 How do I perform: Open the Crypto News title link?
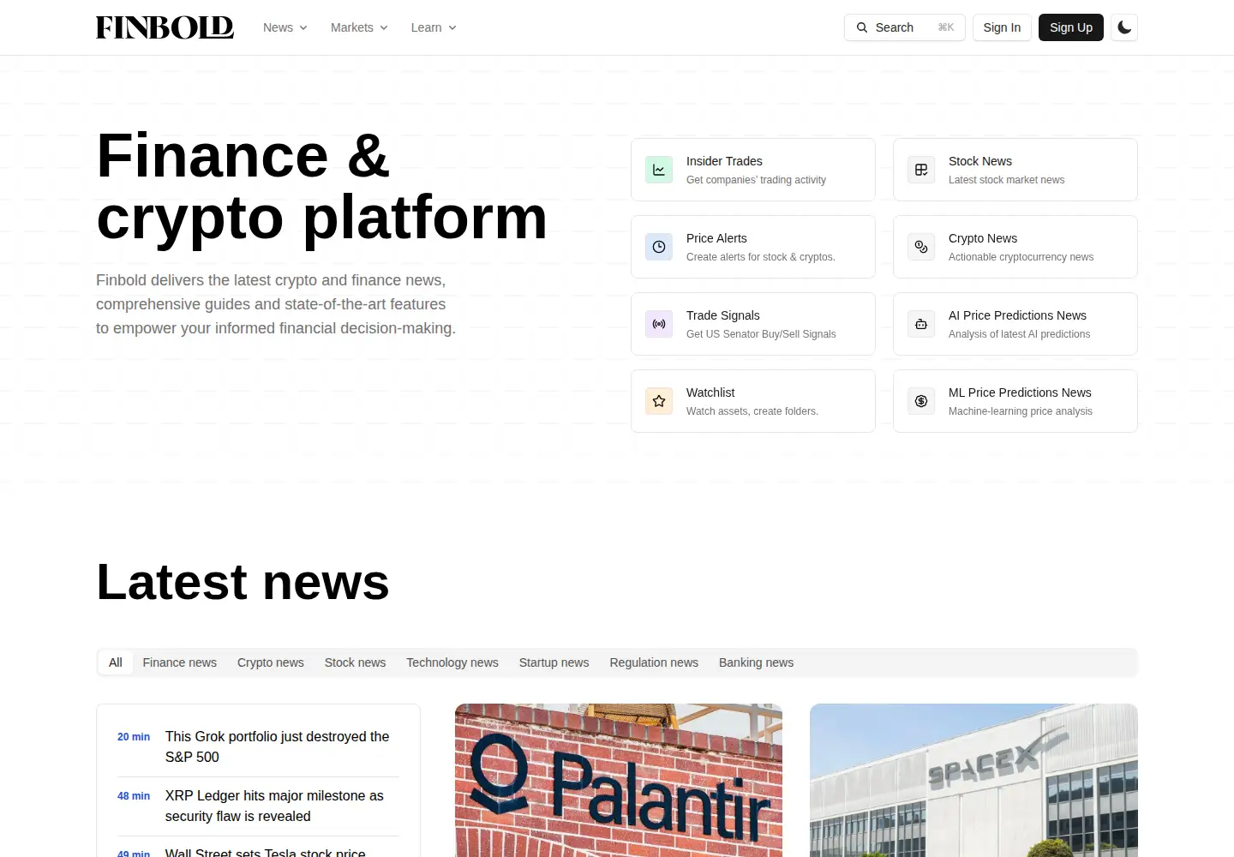tap(983, 238)
